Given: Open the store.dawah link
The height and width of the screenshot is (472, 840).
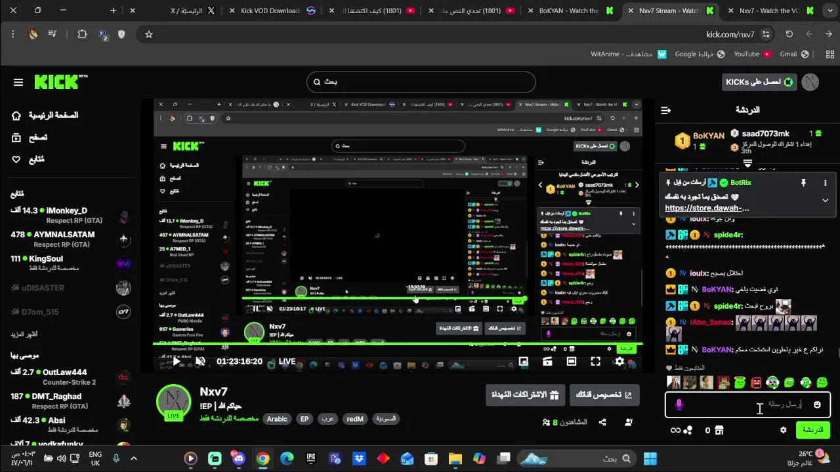Looking at the screenshot, I should click(x=707, y=208).
